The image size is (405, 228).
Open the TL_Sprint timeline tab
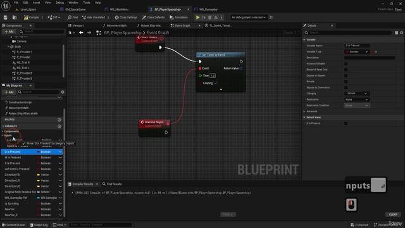click(x=218, y=25)
